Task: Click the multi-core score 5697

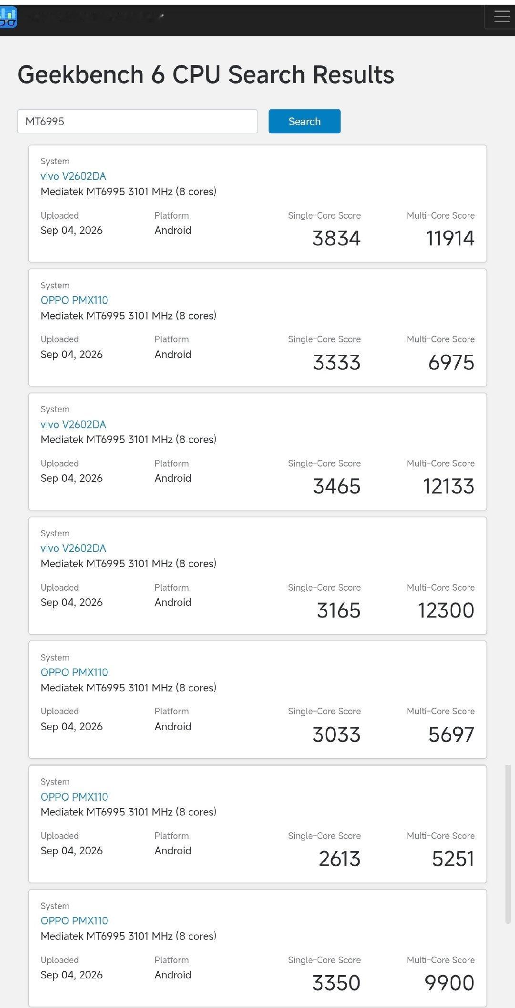Action: tap(452, 735)
